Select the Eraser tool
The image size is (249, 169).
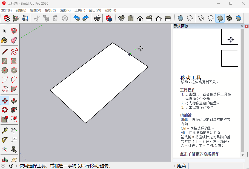14,41
